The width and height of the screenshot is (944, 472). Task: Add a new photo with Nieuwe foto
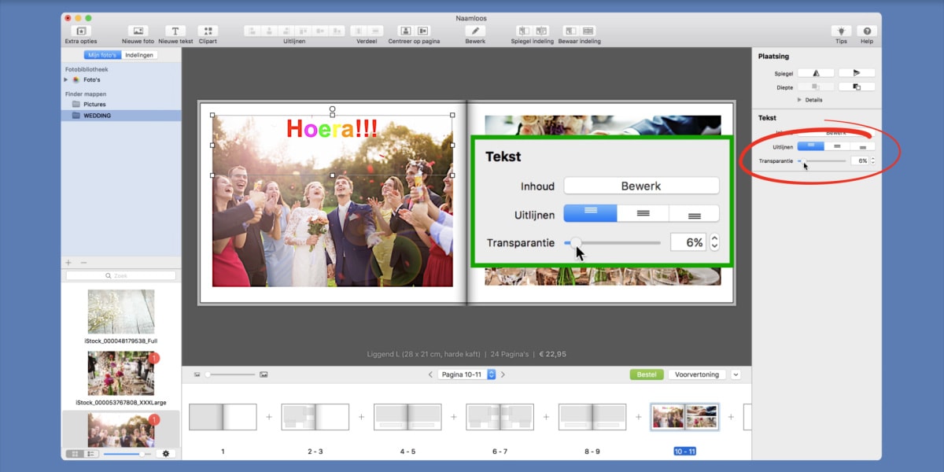[x=138, y=31]
